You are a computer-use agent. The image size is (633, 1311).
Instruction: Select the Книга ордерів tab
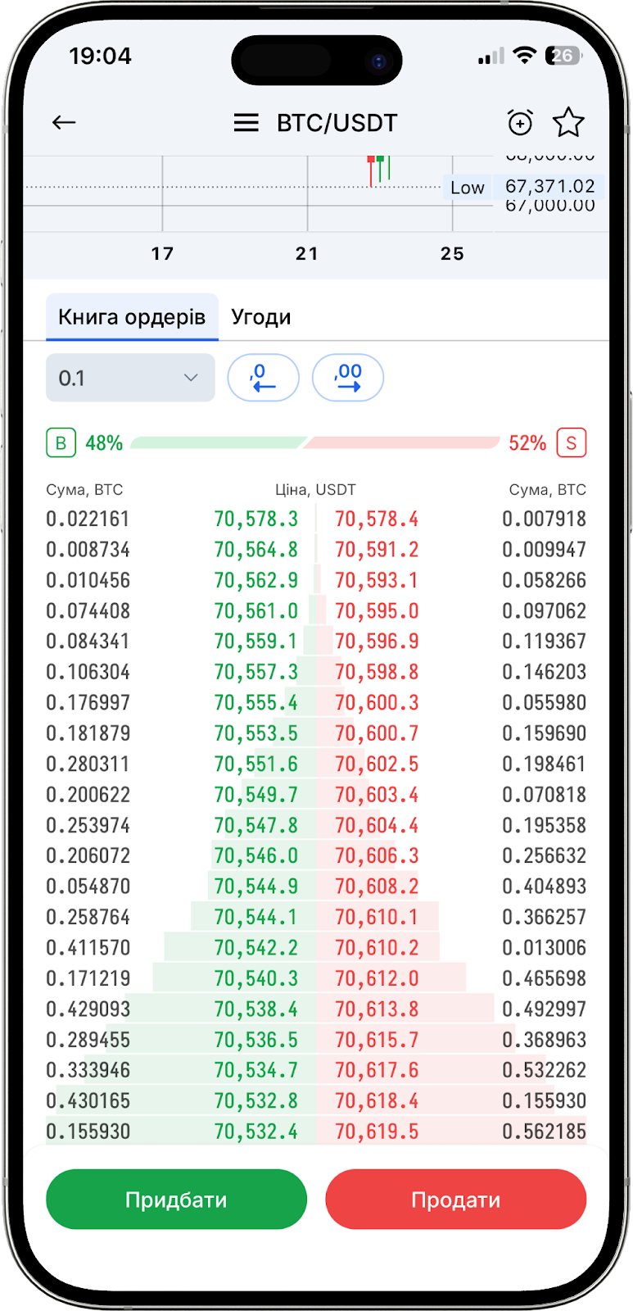click(132, 317)
